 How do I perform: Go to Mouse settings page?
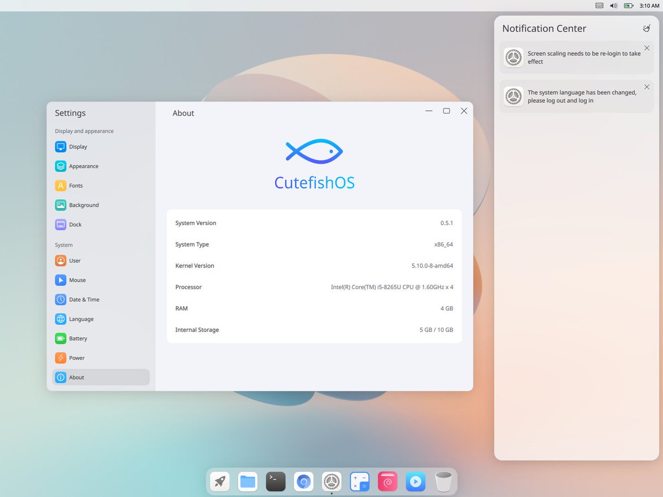pyautogui.click(x=101, y=280)
